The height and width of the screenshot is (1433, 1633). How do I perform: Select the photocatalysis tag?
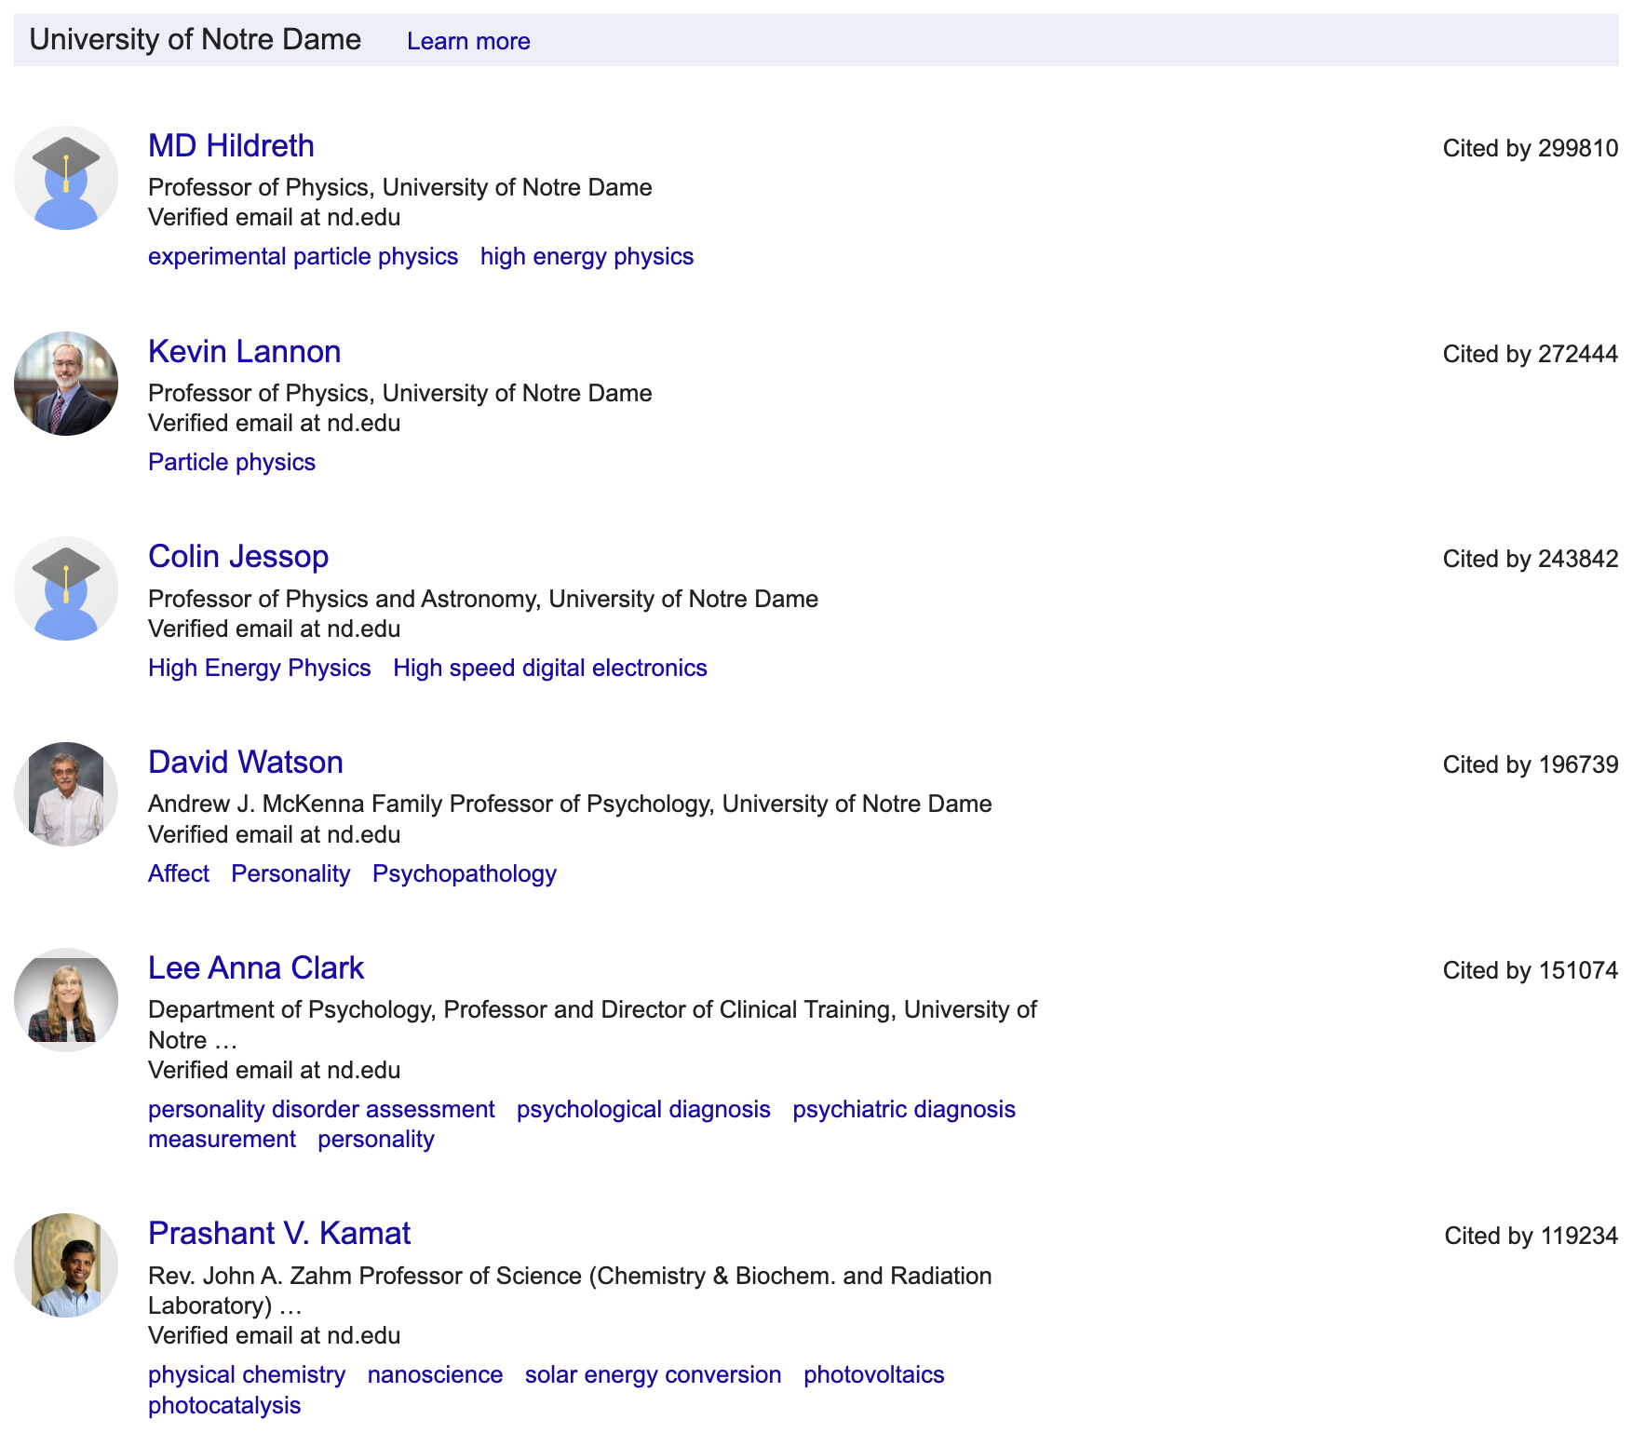(224, 1405)
